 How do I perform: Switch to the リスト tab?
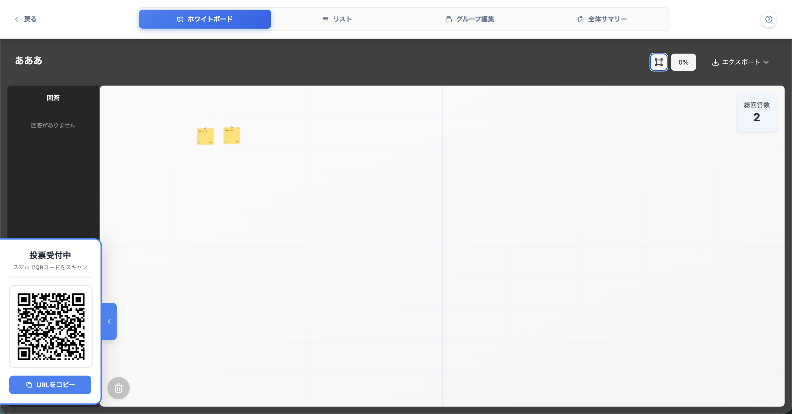tap(337, 19)
